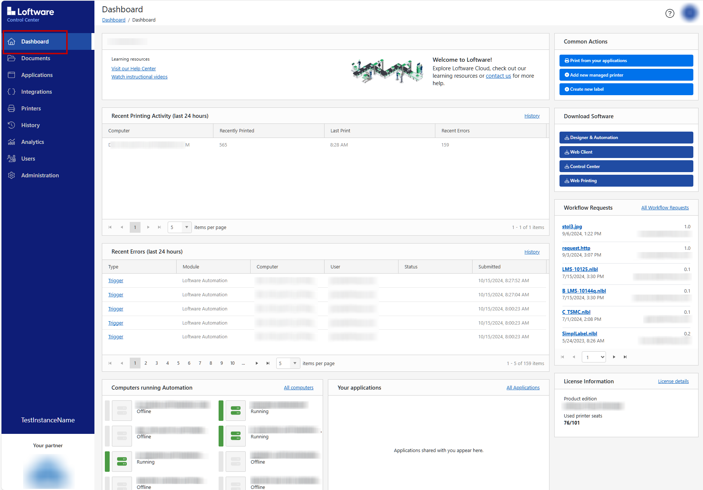Open History link in Recent Printing Activity
This screenshot has height=490, width=703.
pyautogui.click(x=532, y=116)
